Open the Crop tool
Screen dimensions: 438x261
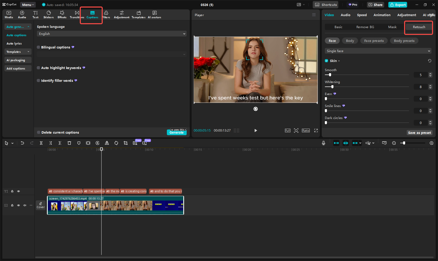(126, 143)
